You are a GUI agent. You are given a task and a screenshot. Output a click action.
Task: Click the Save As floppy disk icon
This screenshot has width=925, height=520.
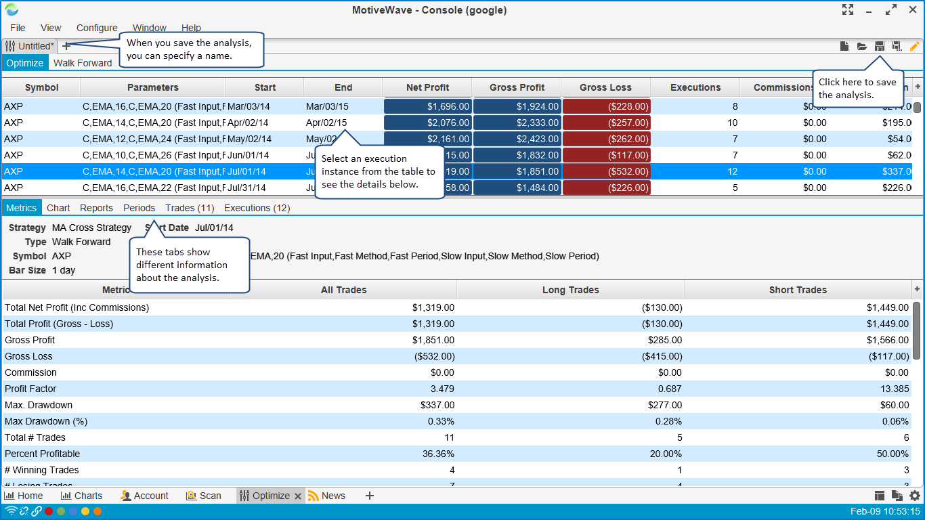coord(897,46)
